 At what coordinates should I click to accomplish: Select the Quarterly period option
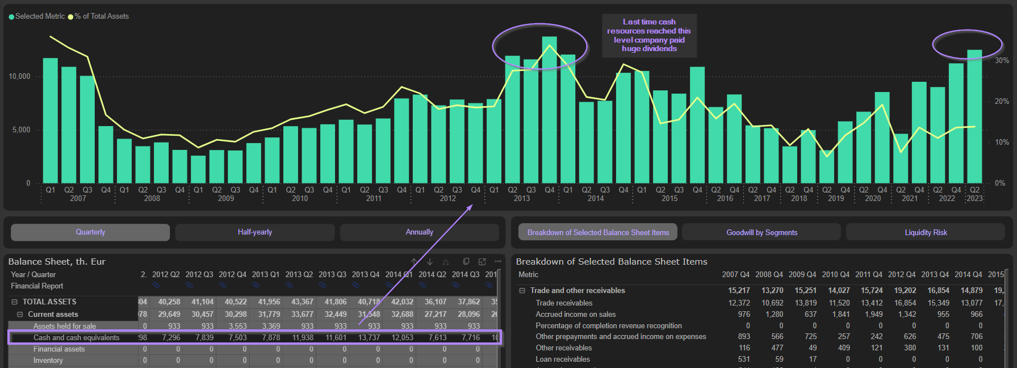[90, 232]
